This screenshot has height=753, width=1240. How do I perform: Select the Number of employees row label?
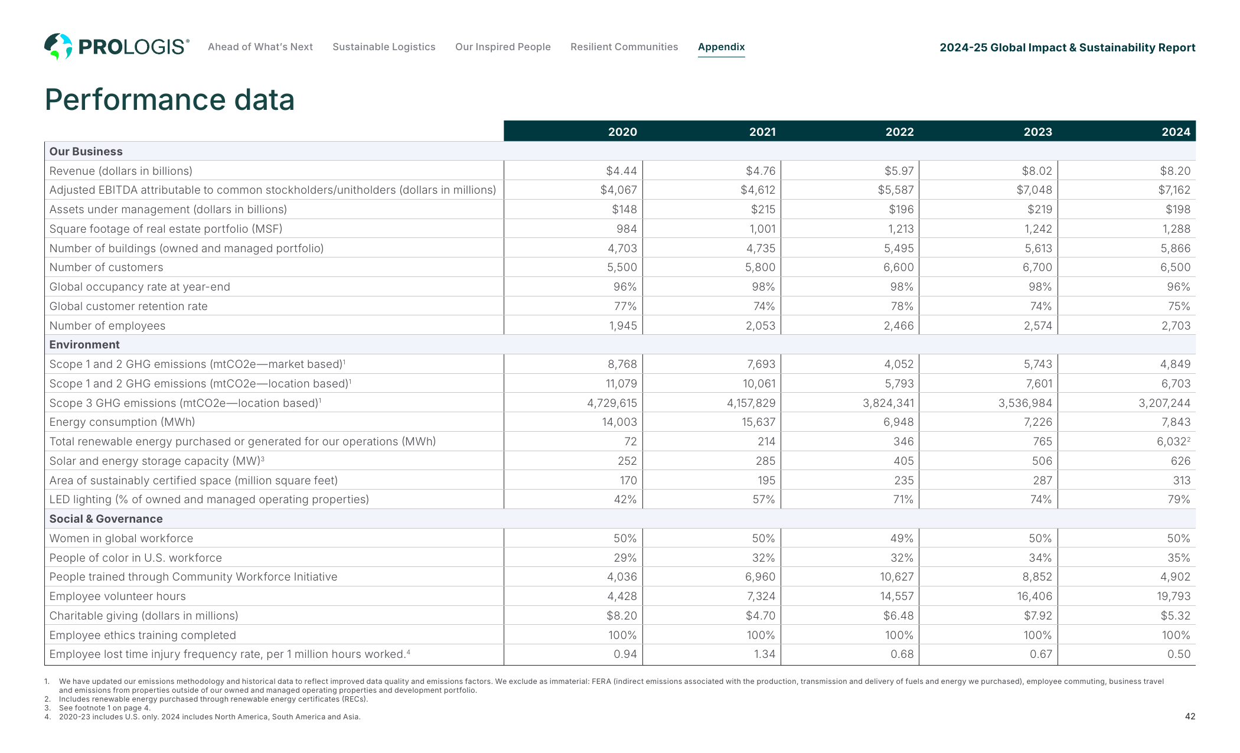(107, 325)
